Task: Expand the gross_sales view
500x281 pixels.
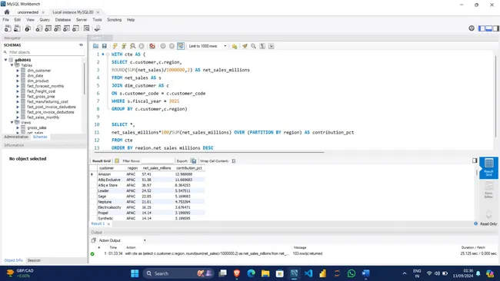Action: [18, 127]
